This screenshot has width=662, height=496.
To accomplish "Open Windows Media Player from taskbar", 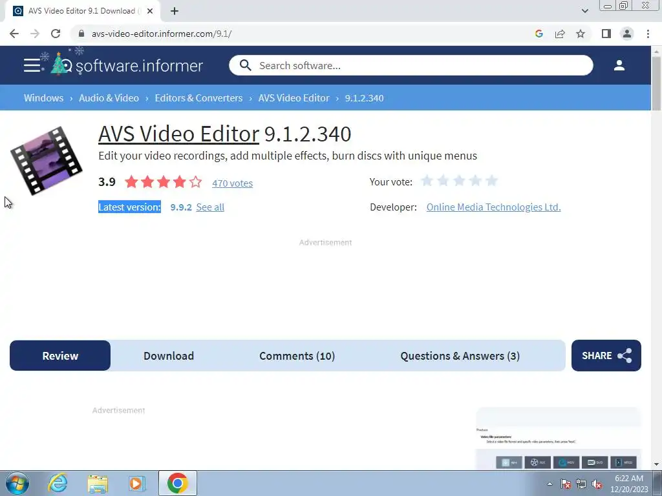I will pos(136,483).
